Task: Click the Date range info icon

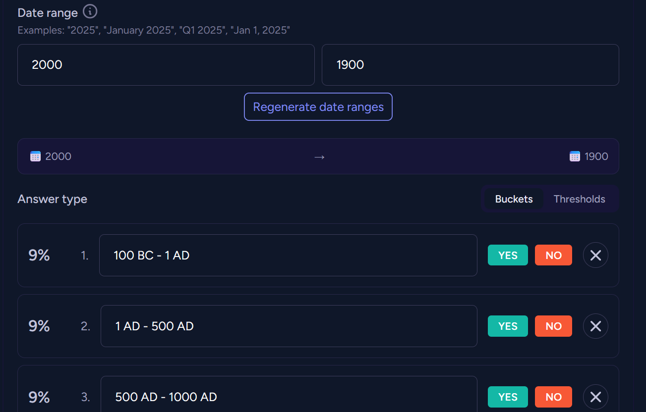Action: click(x=90, y=11)
